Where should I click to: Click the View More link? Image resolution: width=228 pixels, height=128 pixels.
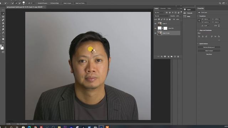click(x=209, y=54)
